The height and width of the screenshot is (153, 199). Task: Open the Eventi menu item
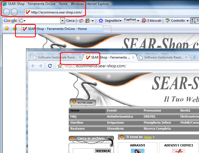click(112, 110)
